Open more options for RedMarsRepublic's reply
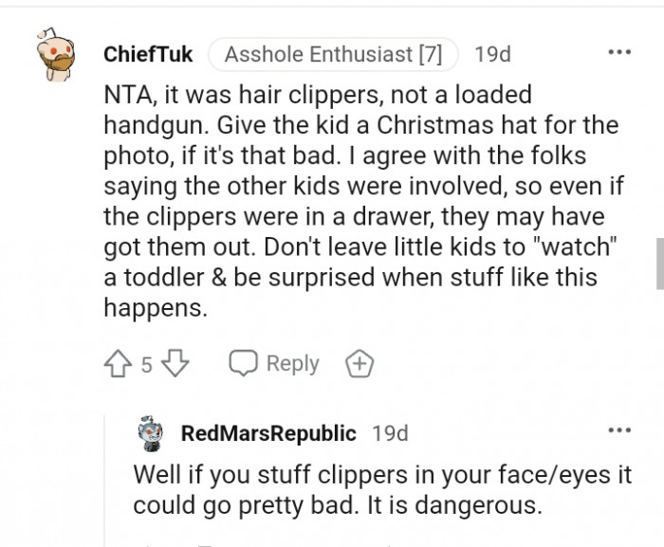The width and height of the screenshot is (664, 547). tap(618, 431)
